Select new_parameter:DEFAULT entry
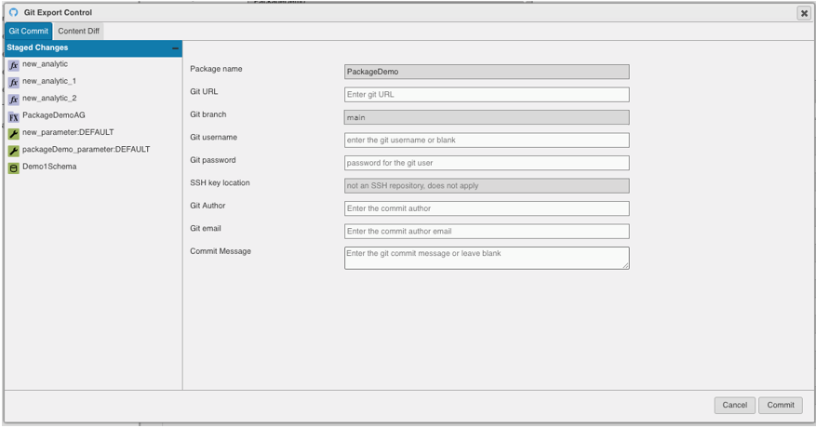The image size is (816, 428). pos(68,132)
